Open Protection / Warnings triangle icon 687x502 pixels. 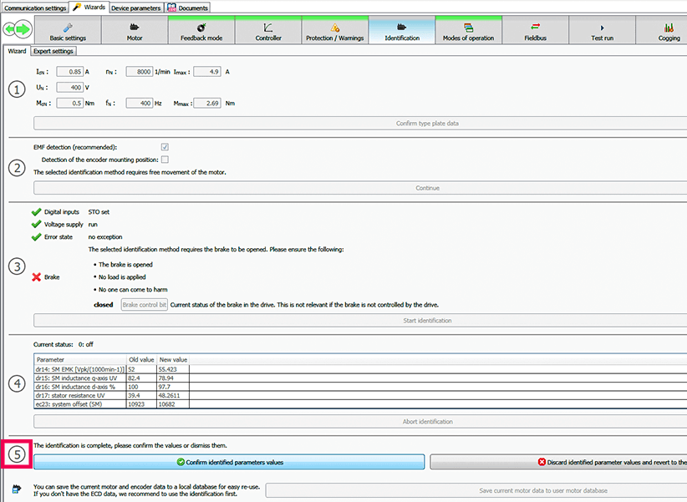(x=335, y=28)
